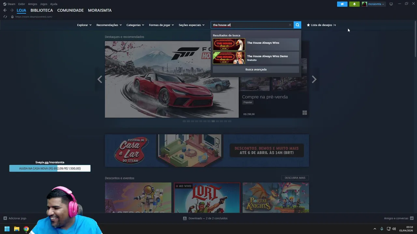Open File Explorer from the taskbar
The width and height of the screenshot is (417, 234).
(x=17, y=229)
